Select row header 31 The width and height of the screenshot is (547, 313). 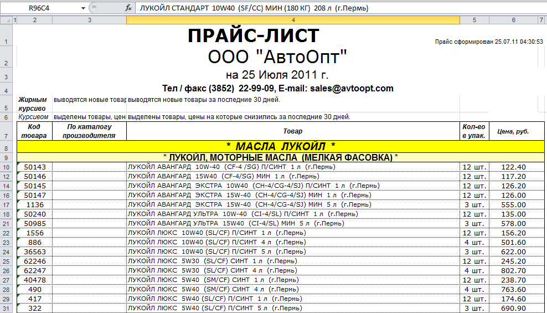pos(6,309)
